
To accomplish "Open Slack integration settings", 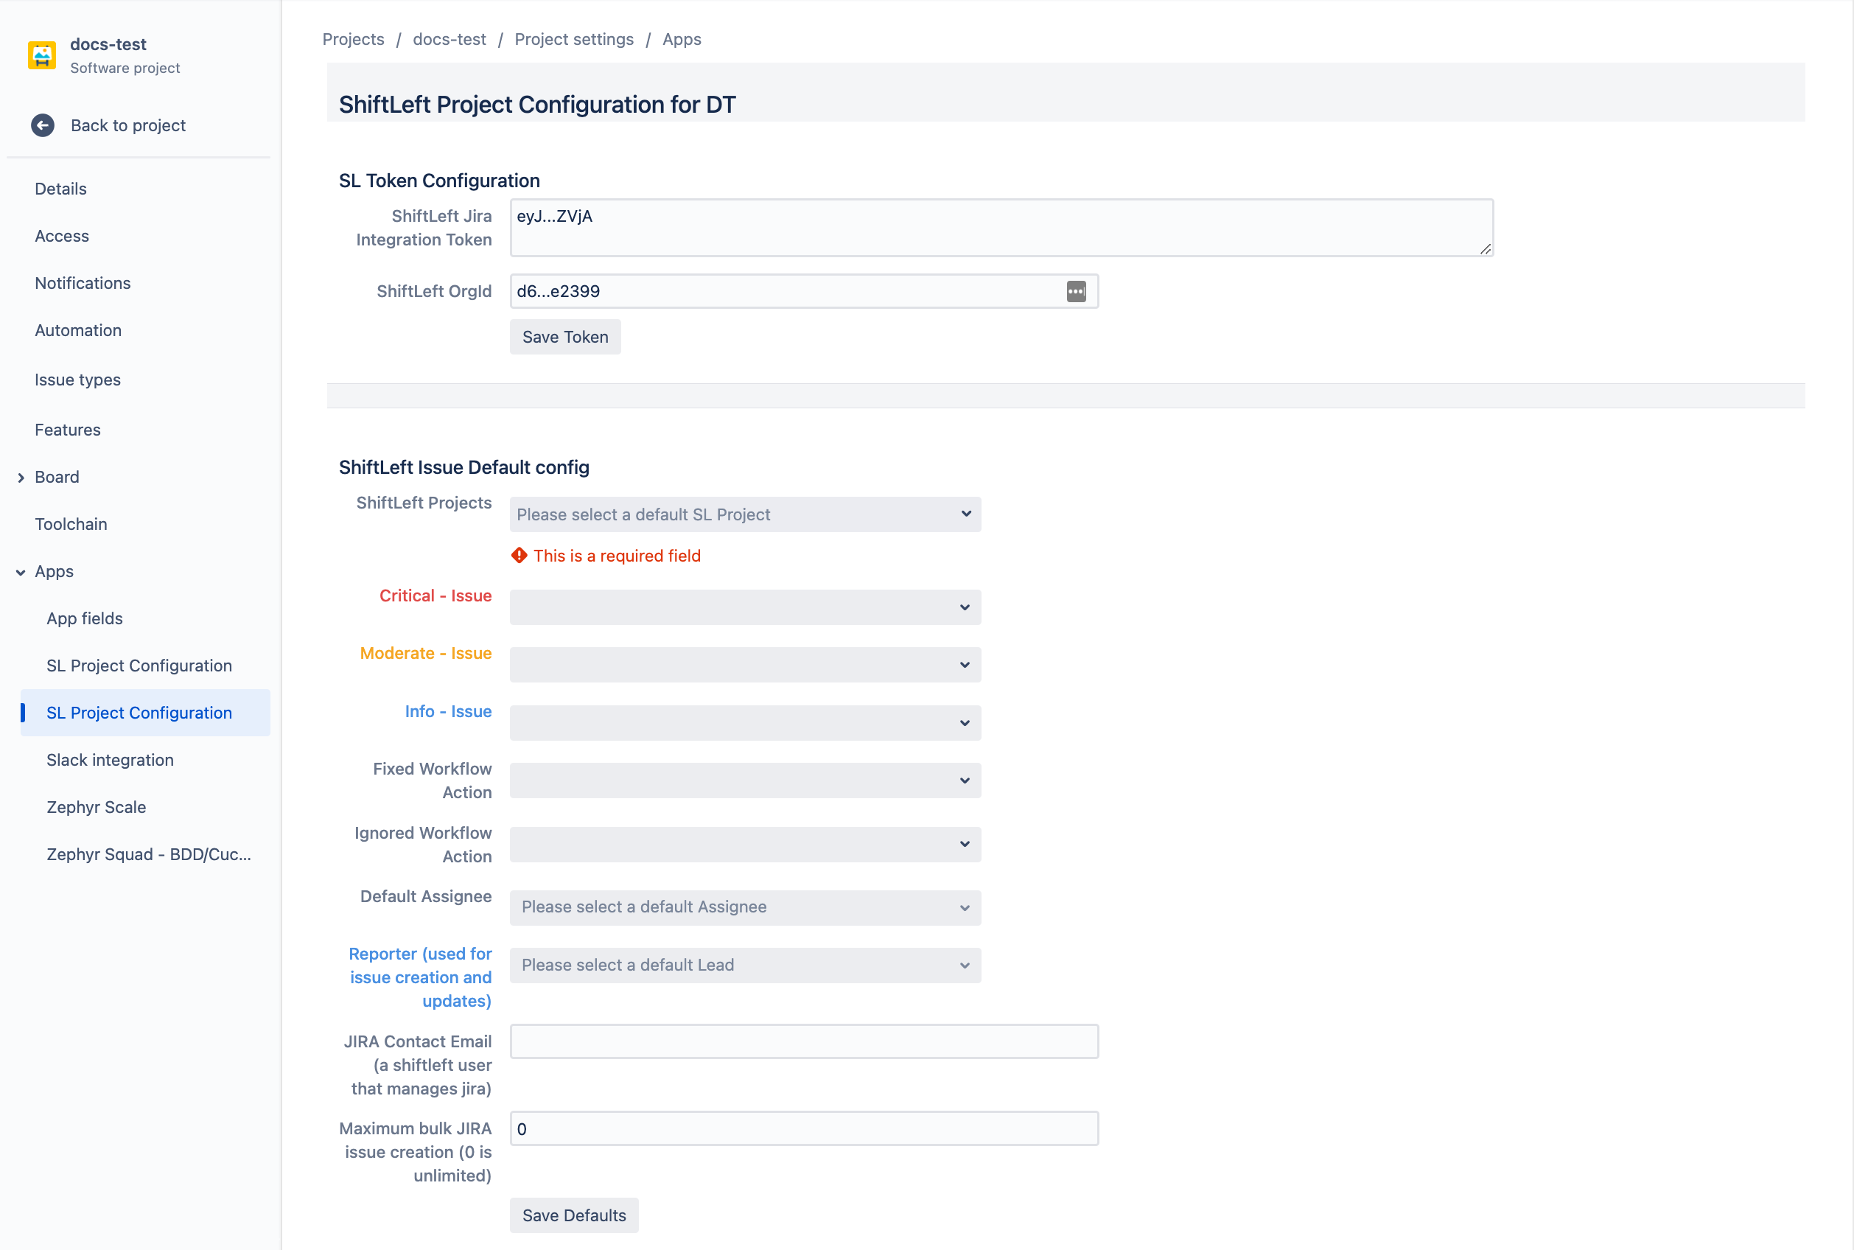I will click(111, 759).
